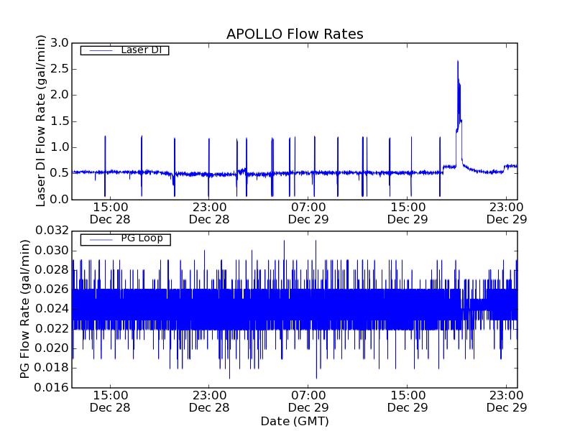Click the 1.0 tick label on y-axis
The width and height of the screenshot is (575, 431).
coord(60,147)
